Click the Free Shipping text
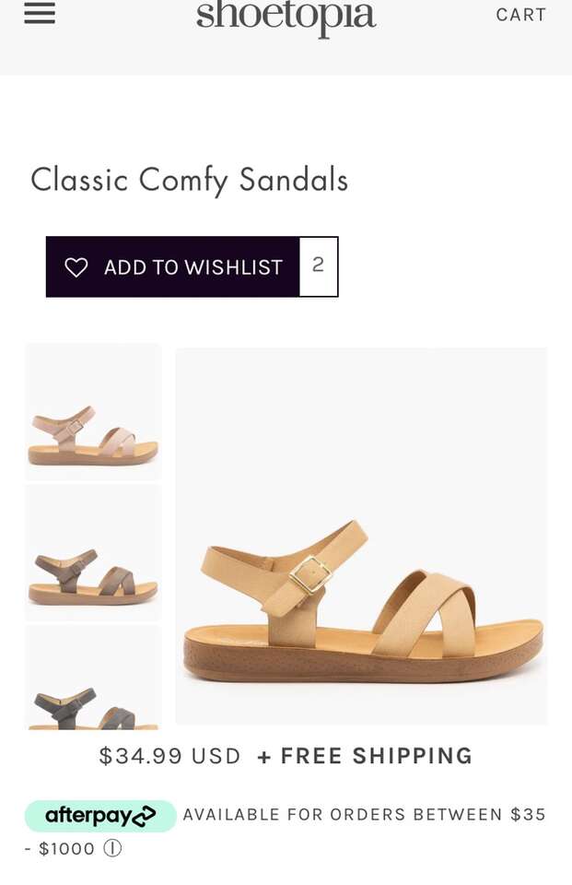The width and height of the screenshot is (572, 885). (x=365, y=756)
